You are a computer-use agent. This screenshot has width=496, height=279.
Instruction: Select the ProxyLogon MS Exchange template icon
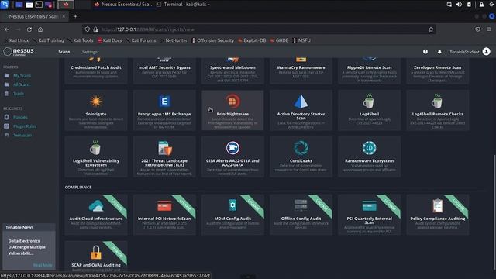164,102
